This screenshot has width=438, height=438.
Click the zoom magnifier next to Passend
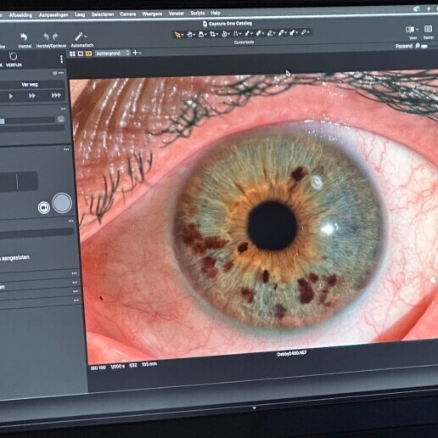pos(417,46)
